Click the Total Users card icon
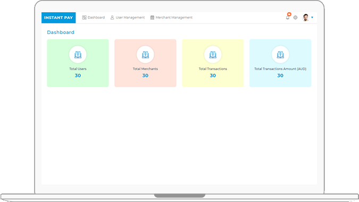This screenshot has height=202, width=359. tap(78, 54)
